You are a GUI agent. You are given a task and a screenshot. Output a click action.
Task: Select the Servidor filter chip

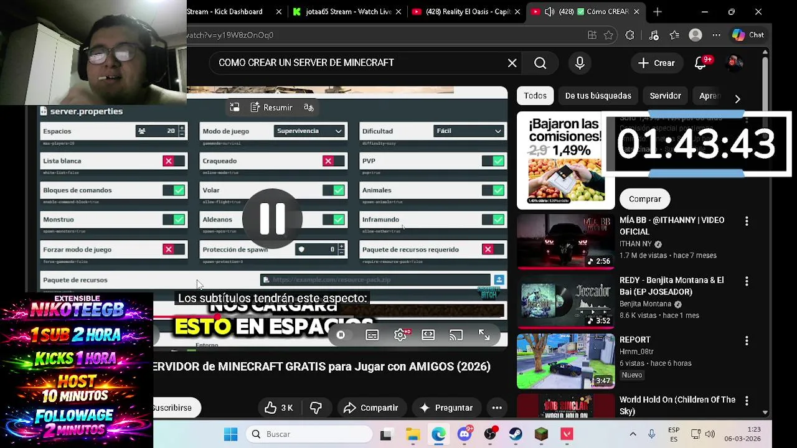pos(665,96)
